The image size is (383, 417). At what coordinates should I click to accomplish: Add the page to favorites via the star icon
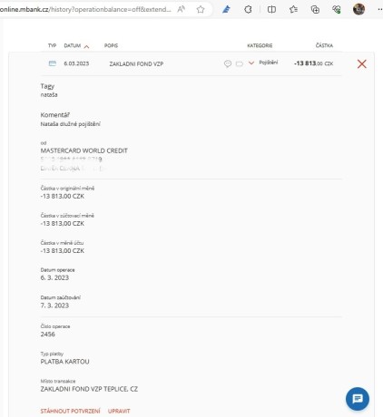tap(201, 9)
